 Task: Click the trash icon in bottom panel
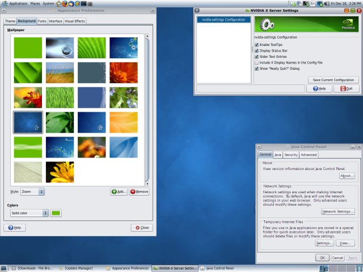pyautogui.click(x=360, y=268)
